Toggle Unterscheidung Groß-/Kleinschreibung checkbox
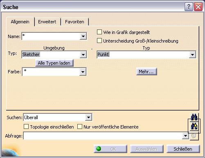The height and width of the screenshot is (158, 205). click(99, 41)
